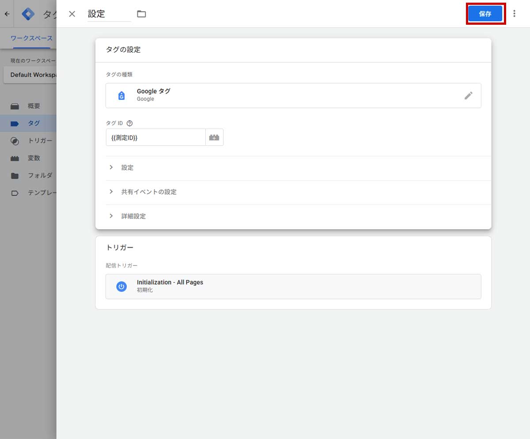Open the three-dot more options menu
This screenshot has height=439, width=530.
pyautogui.click(x=514, y=14)
